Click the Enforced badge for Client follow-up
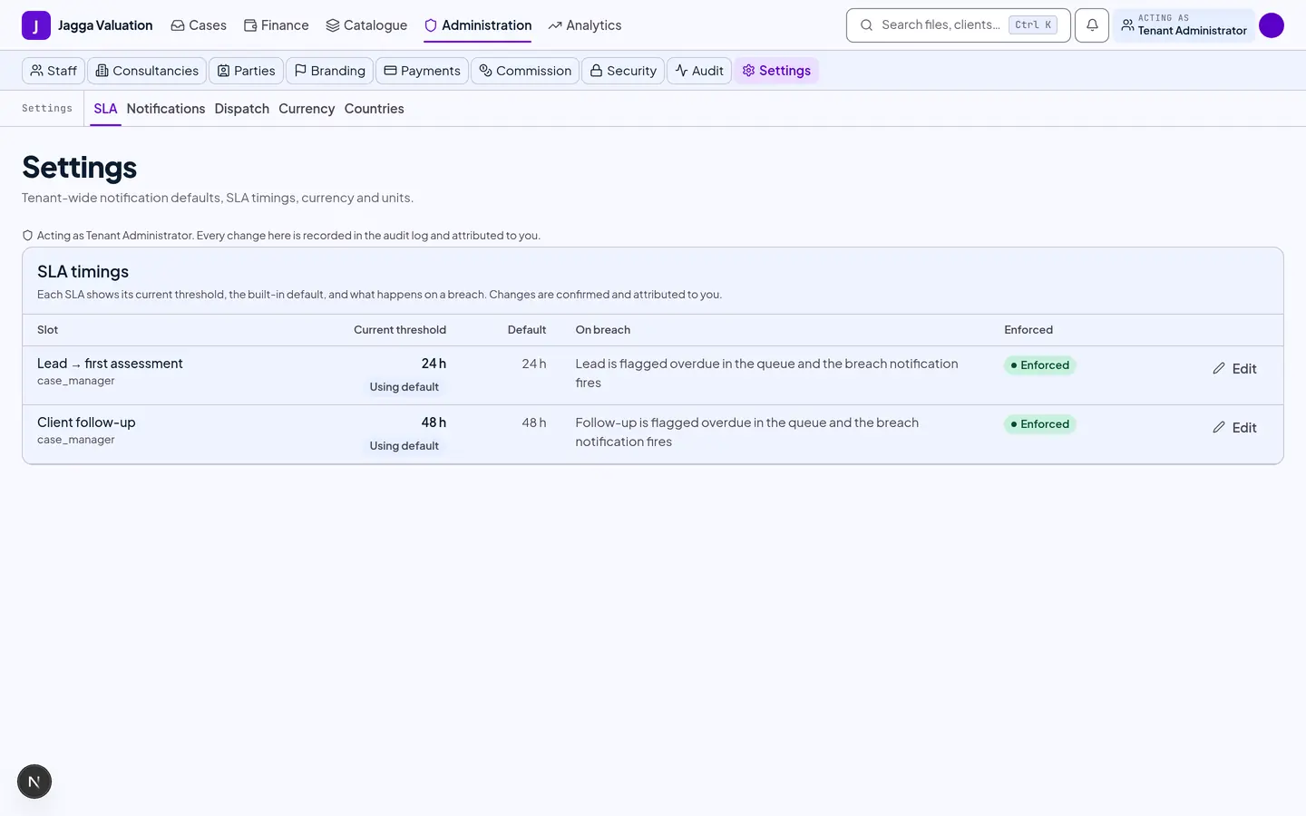 pyautogui.click(x=1040, y=424)
